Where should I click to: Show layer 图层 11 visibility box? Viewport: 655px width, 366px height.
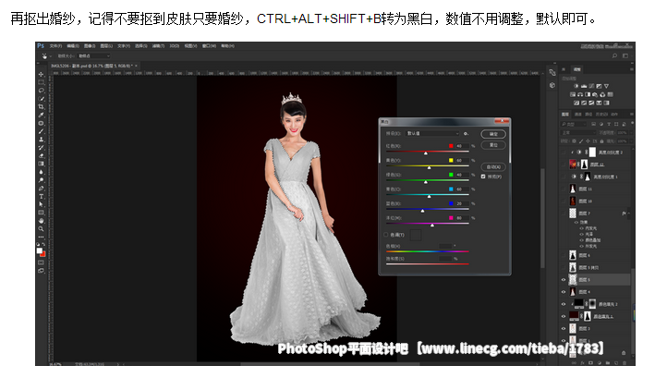(564, 189)
